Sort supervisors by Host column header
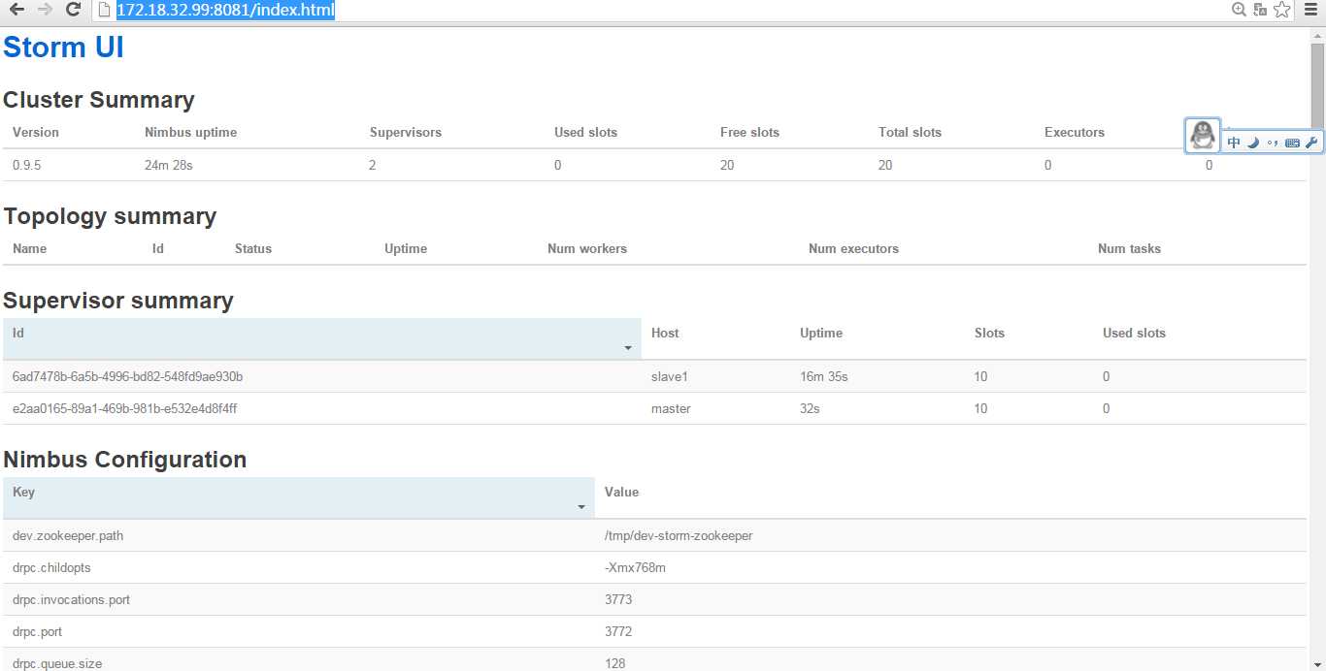Image resolution: width=1326 pixels, height=671 pixels. [x=665, y=333]
